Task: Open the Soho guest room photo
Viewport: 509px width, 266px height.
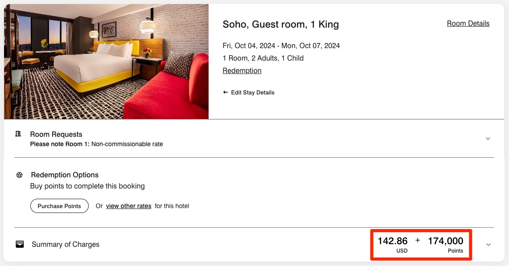Action: (x=106, y=61)
